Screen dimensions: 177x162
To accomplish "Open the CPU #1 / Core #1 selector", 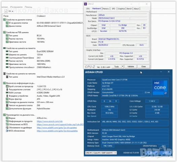I will tap(101, 153).
